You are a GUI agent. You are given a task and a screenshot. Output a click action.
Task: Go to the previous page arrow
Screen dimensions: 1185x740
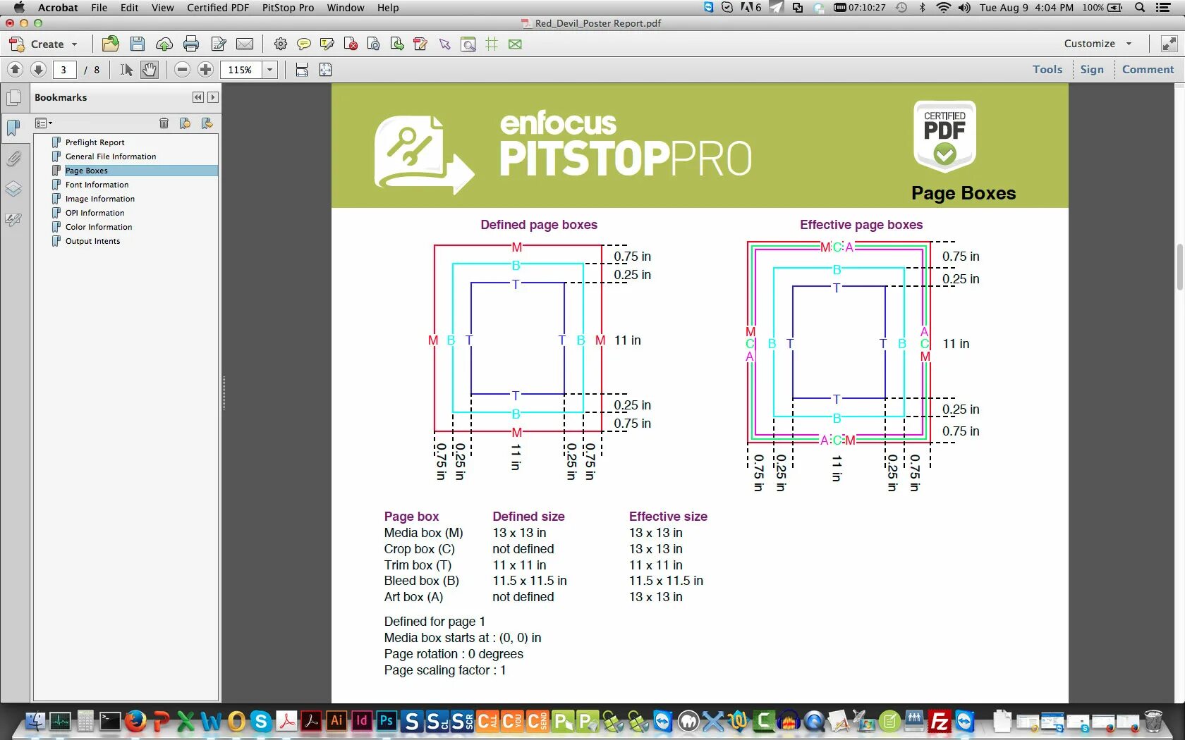(x=15, y=69)
